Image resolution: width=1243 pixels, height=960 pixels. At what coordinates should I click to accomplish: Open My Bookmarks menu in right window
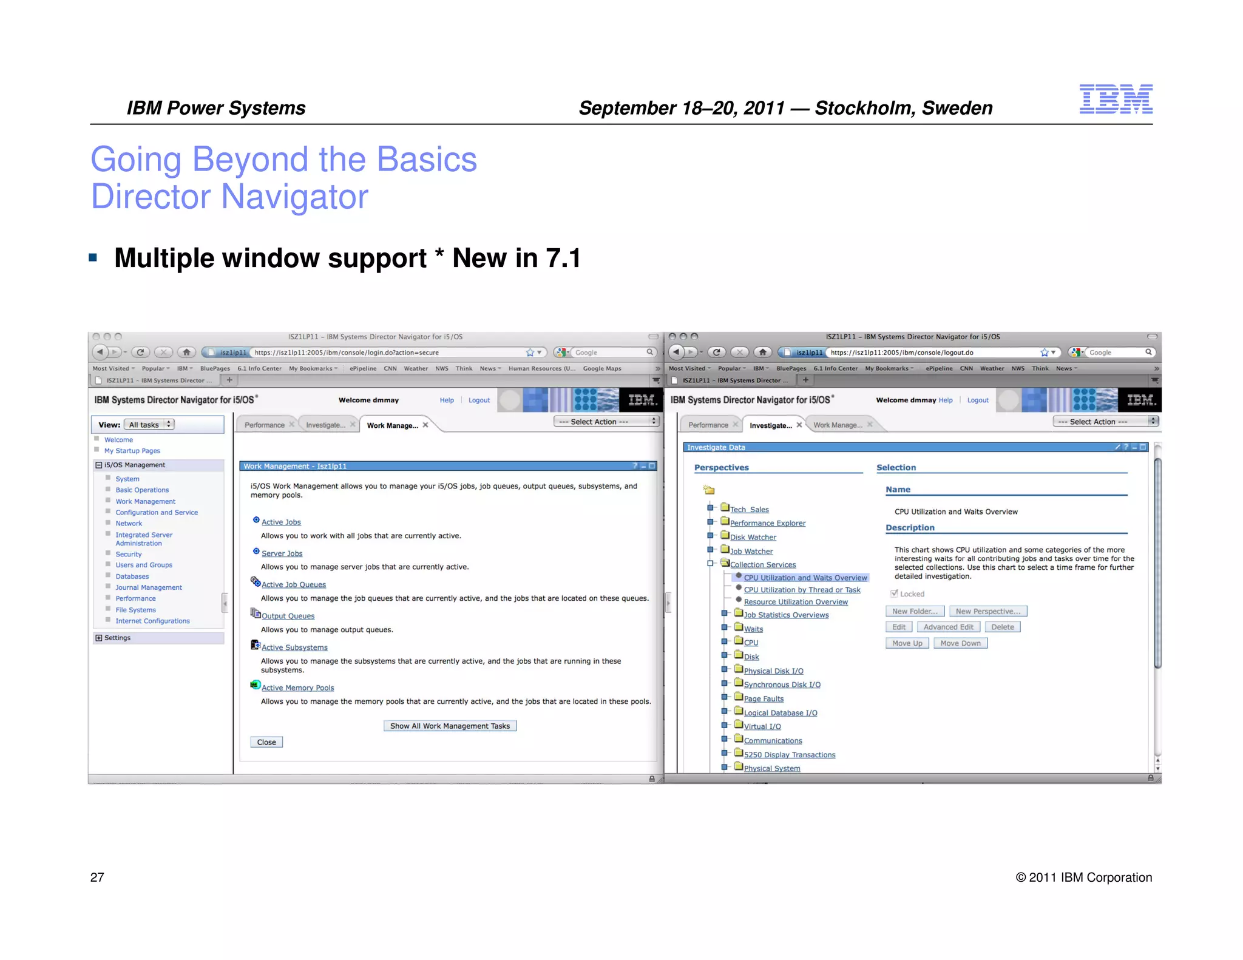[889, 368]
